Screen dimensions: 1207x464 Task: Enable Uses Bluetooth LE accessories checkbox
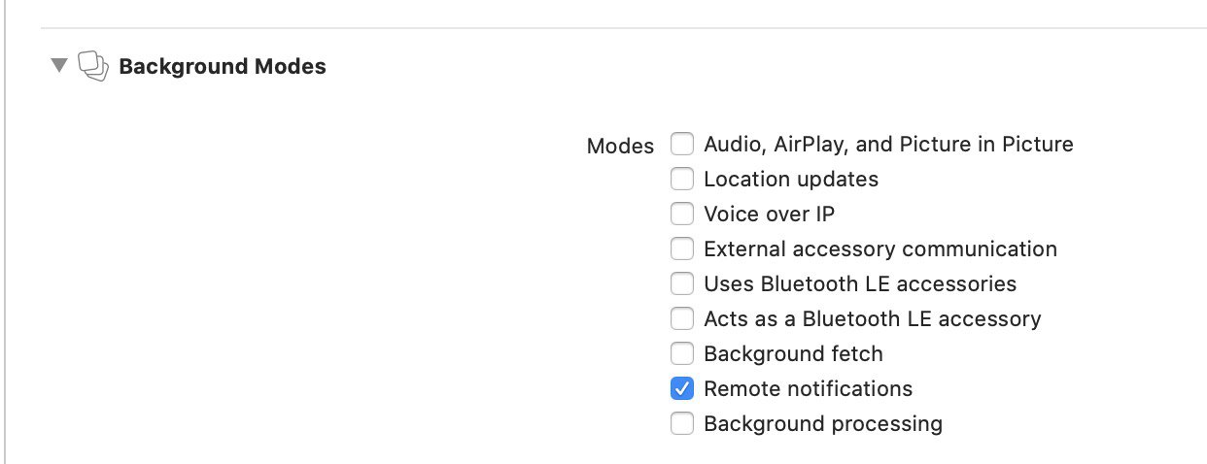coord(682,283)
